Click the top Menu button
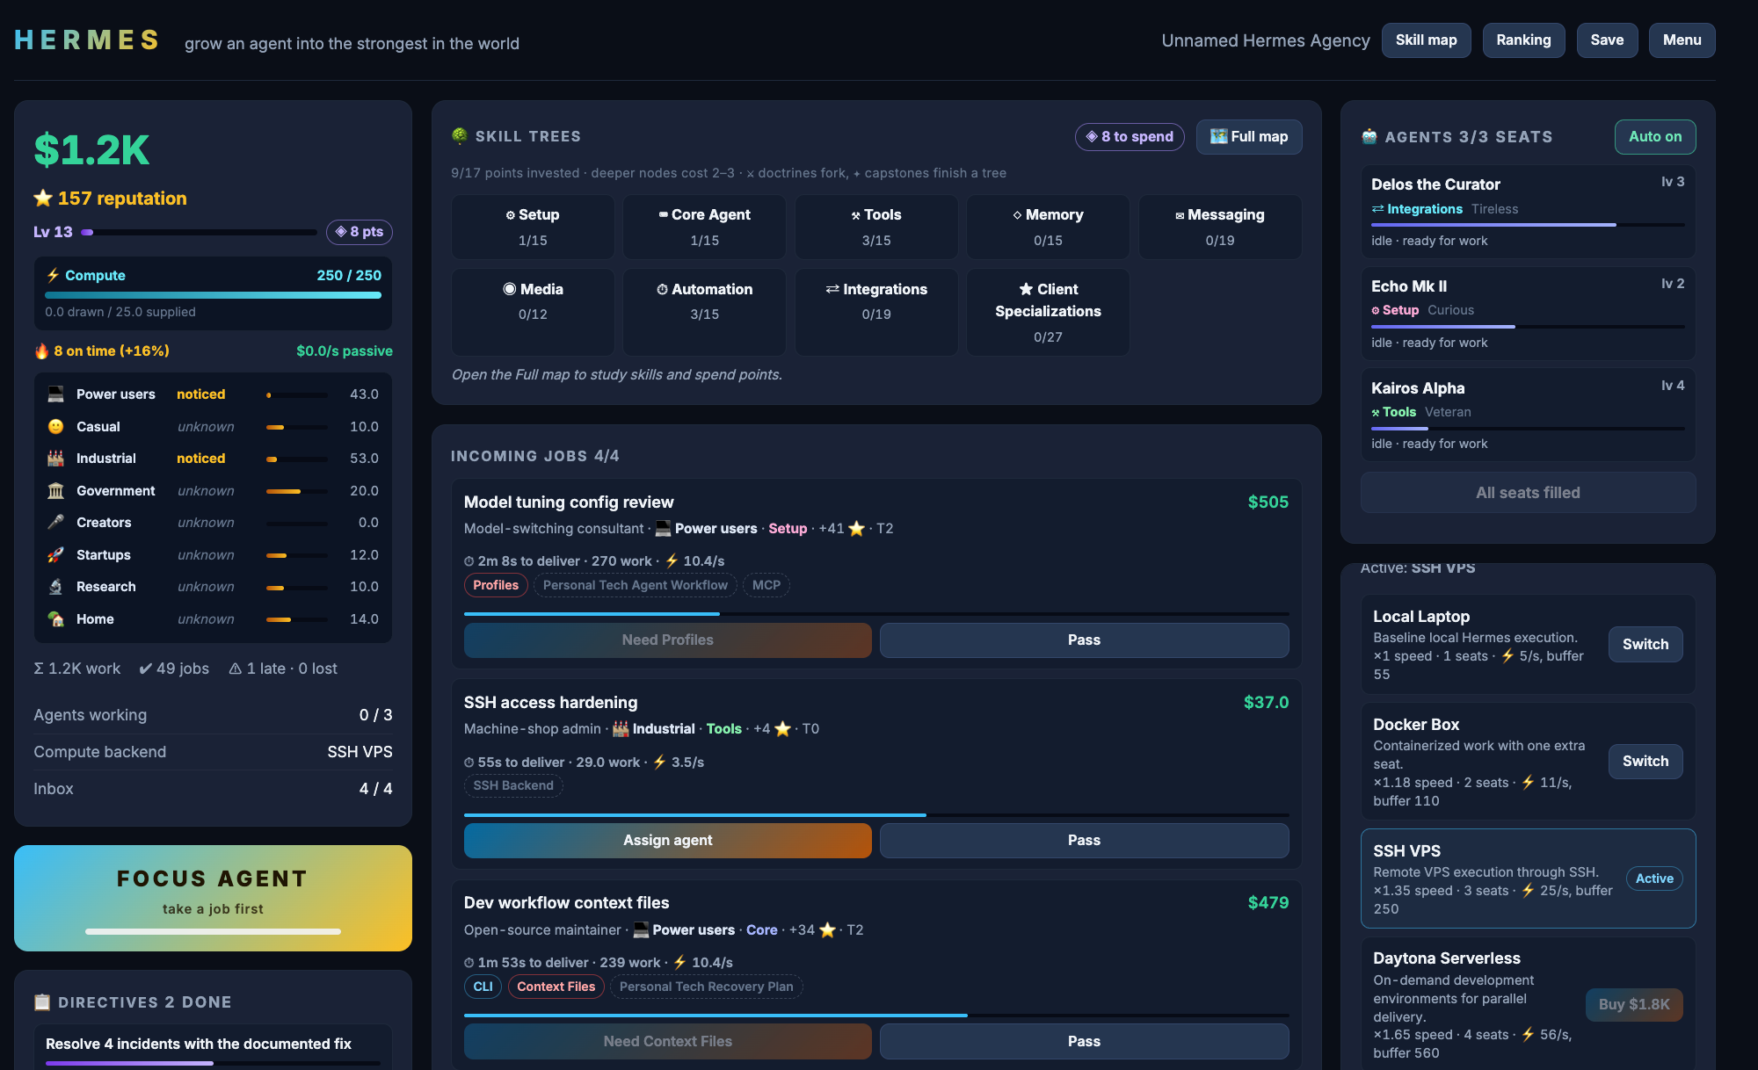 pos(1682,40)
